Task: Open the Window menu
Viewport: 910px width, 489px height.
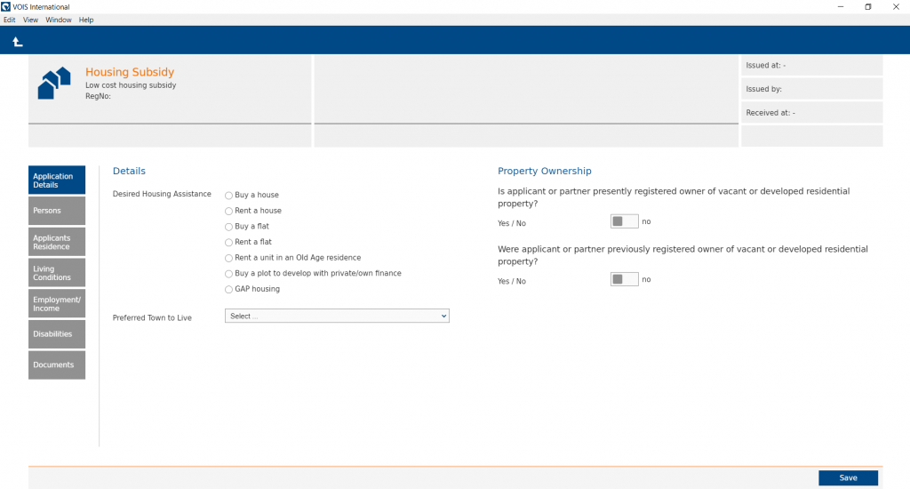Action: tap(59, 20)
